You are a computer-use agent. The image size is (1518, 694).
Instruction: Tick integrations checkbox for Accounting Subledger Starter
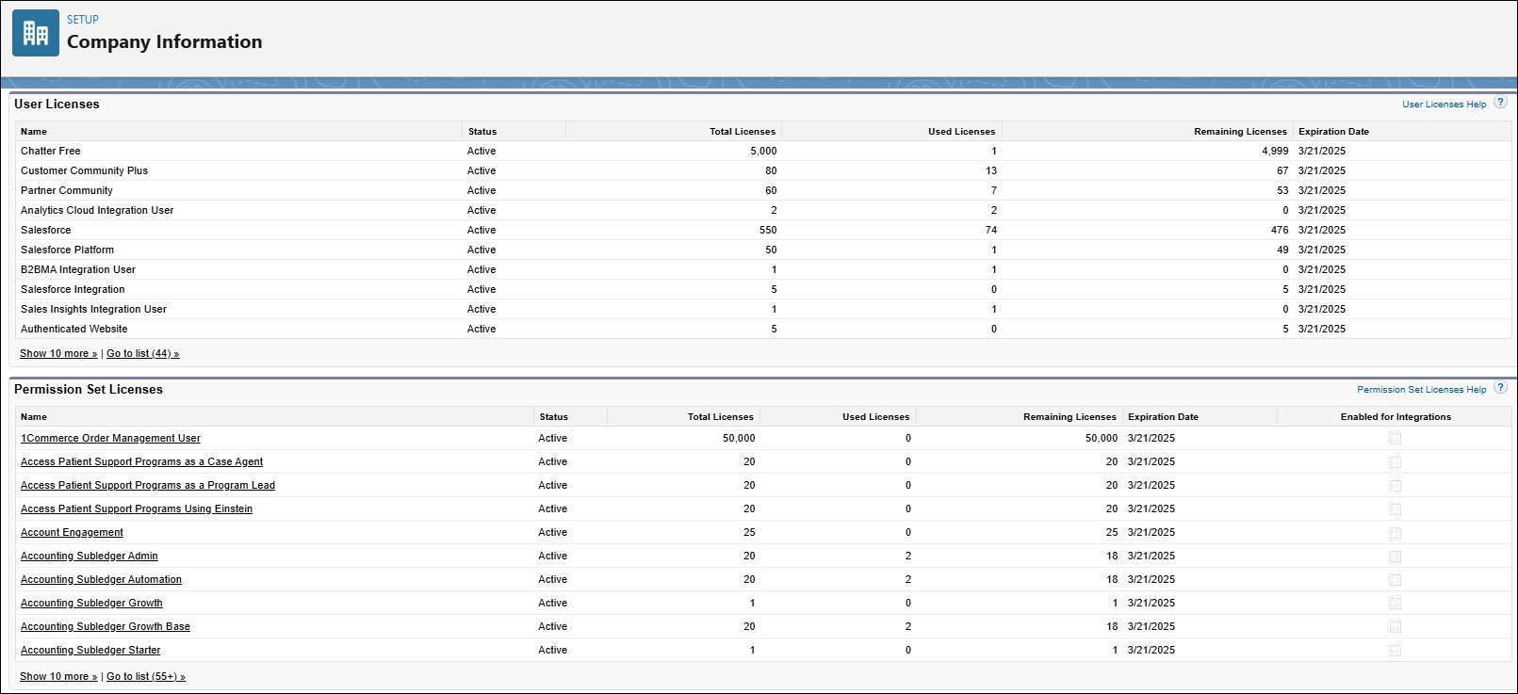point(1395,651)
